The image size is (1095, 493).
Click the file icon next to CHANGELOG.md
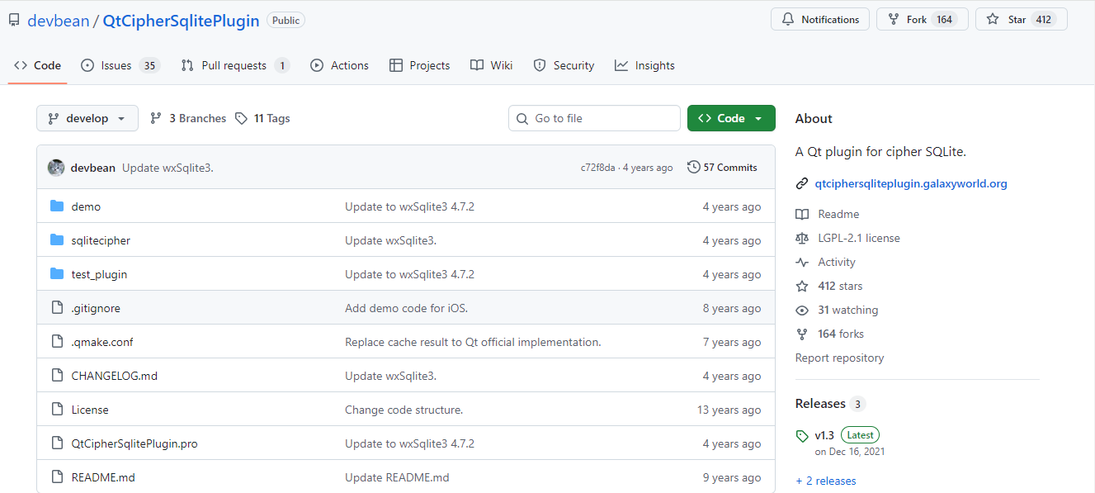(57, 376)
